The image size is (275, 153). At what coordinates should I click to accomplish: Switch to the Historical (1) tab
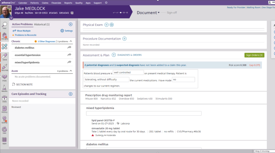(x=42, y=24)
